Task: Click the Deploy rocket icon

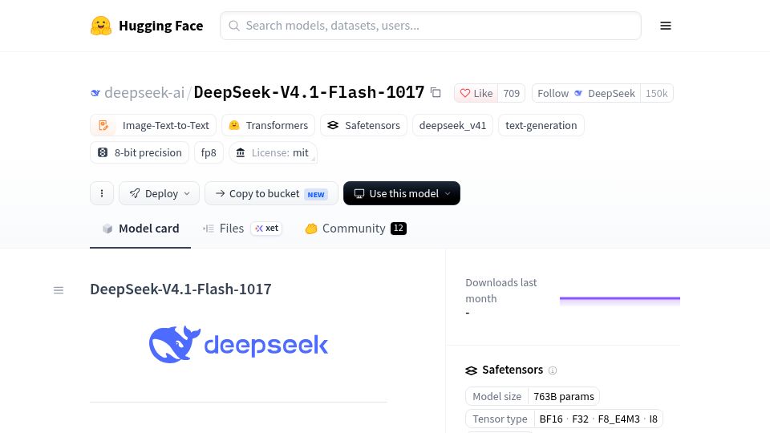Action: [x=135, y=193]
